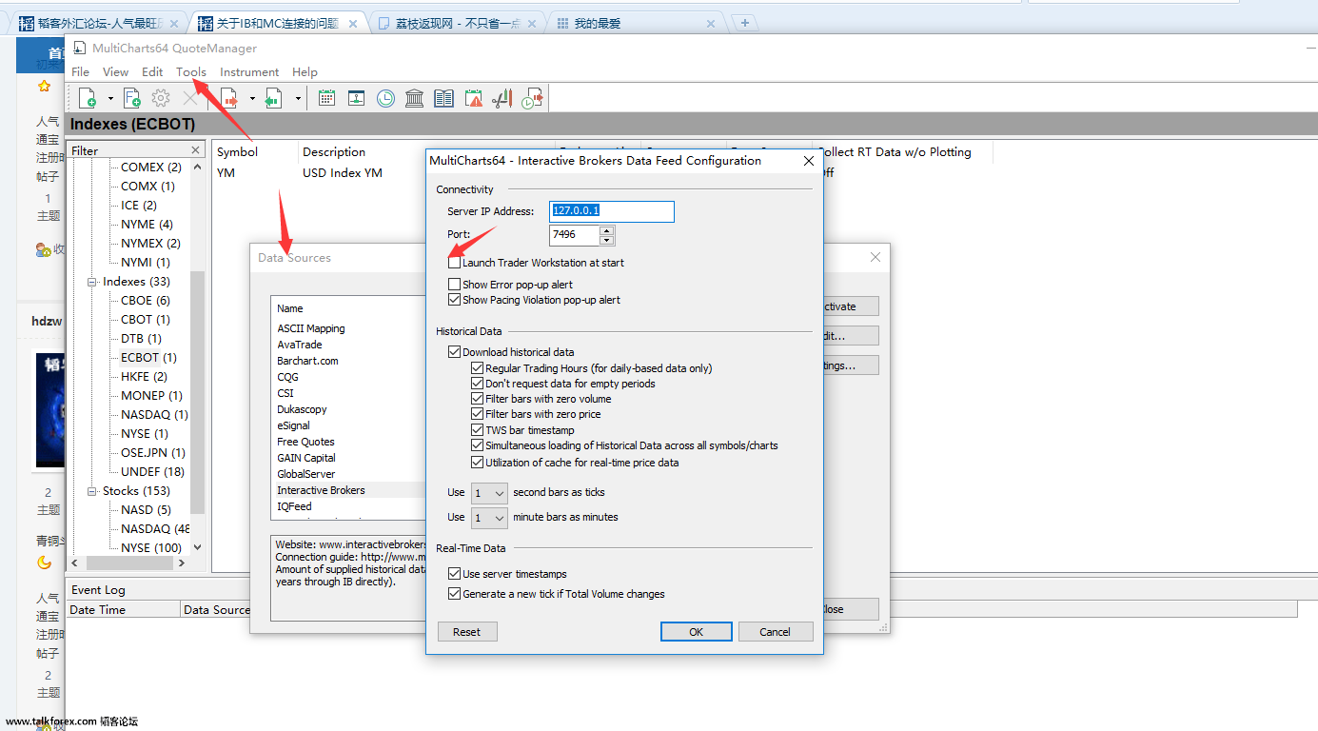Toggle Launch Trader Workstation at start
Screen dimensions: 1318x731
pos(455,263)
